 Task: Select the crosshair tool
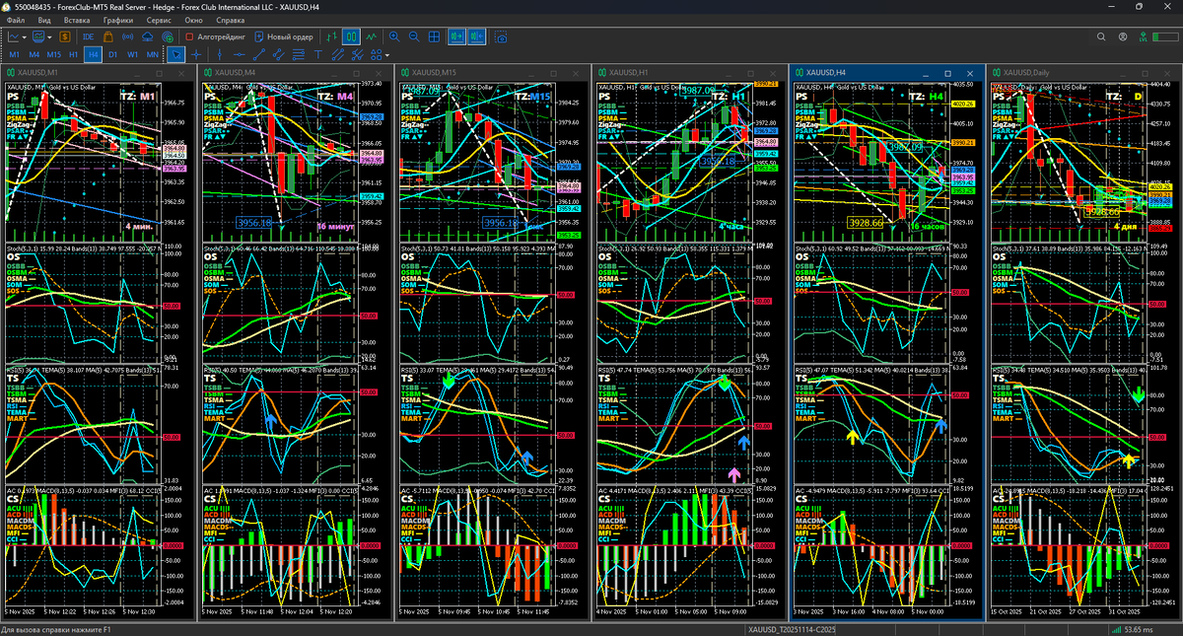pos(196,54)
